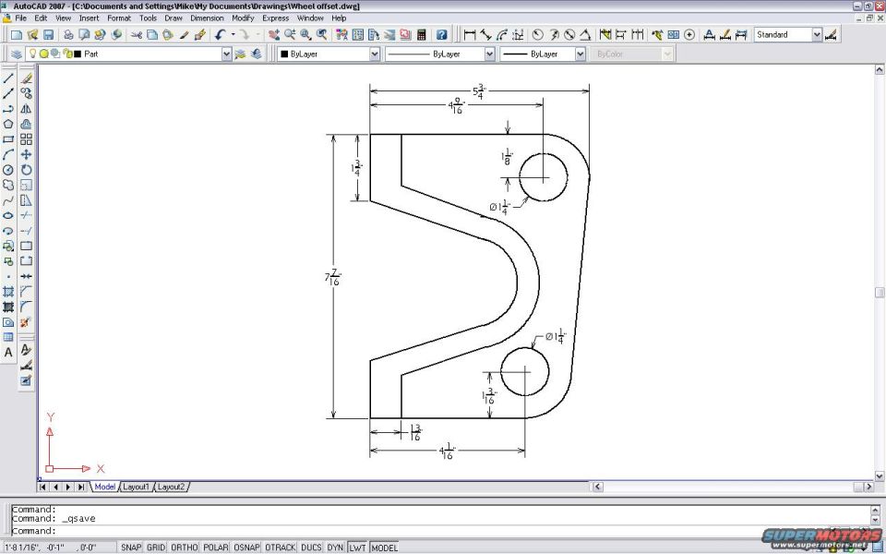Toggle SNAP mode in status bar
This screenshot has height=554, width=886.
click(131, 548)
